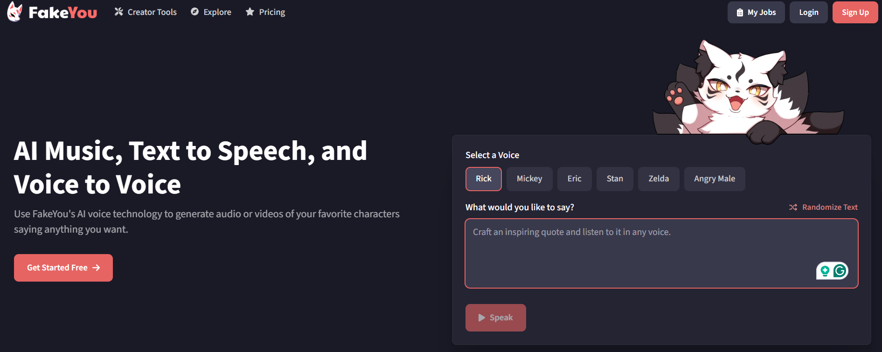Pick the Angry Male voice
The image size is (882, 352).
[x=714, y=179]
